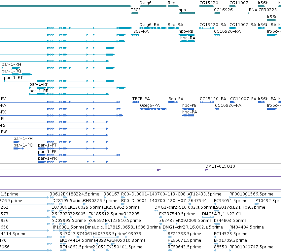Select the par-1-PP protein label

[47, 152]
